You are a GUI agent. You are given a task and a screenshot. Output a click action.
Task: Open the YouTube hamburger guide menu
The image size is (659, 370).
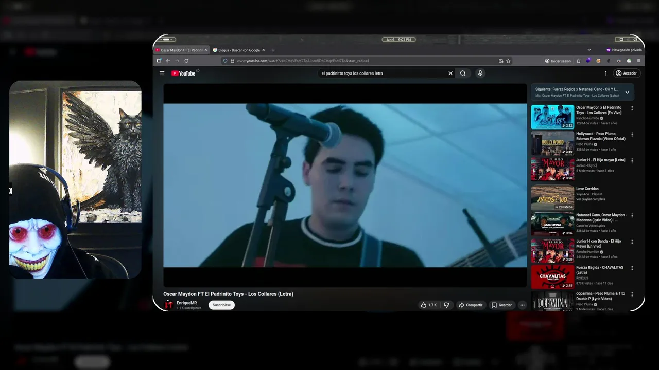[162, 73]
